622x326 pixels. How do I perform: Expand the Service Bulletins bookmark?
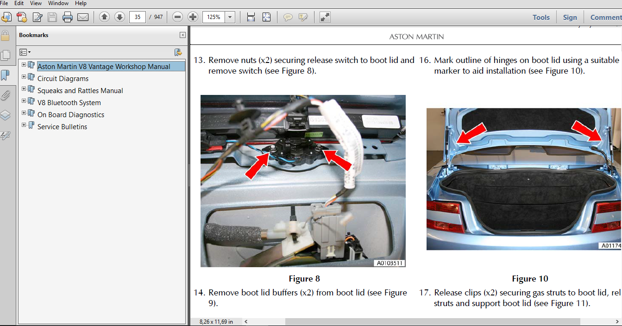24,125
